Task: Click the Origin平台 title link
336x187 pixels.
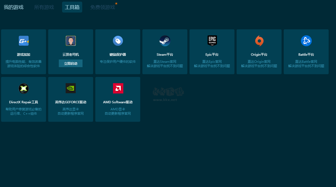Action: (259, 55)
